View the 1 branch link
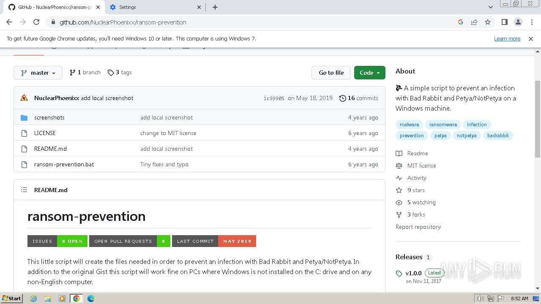This screenshot has height=304, width=541. click(x=85, y=73)
